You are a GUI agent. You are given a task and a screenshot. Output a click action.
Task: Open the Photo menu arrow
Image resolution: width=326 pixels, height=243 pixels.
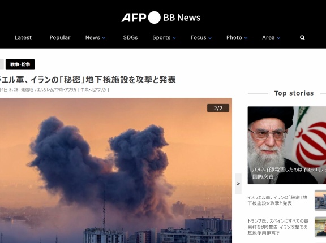(x=246, y=38)
